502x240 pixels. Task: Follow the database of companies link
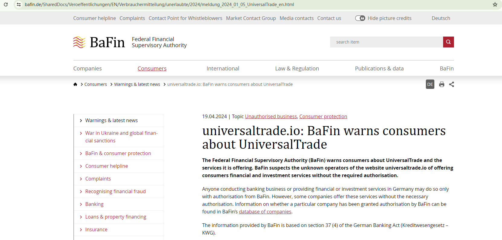pyautogui.click(x=265, y=212)
